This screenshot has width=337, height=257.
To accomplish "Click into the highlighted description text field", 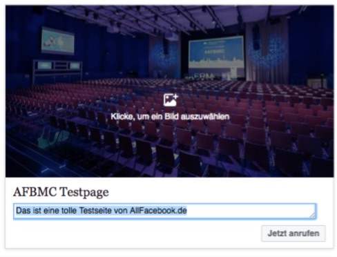I will click(x=165, y=211).
